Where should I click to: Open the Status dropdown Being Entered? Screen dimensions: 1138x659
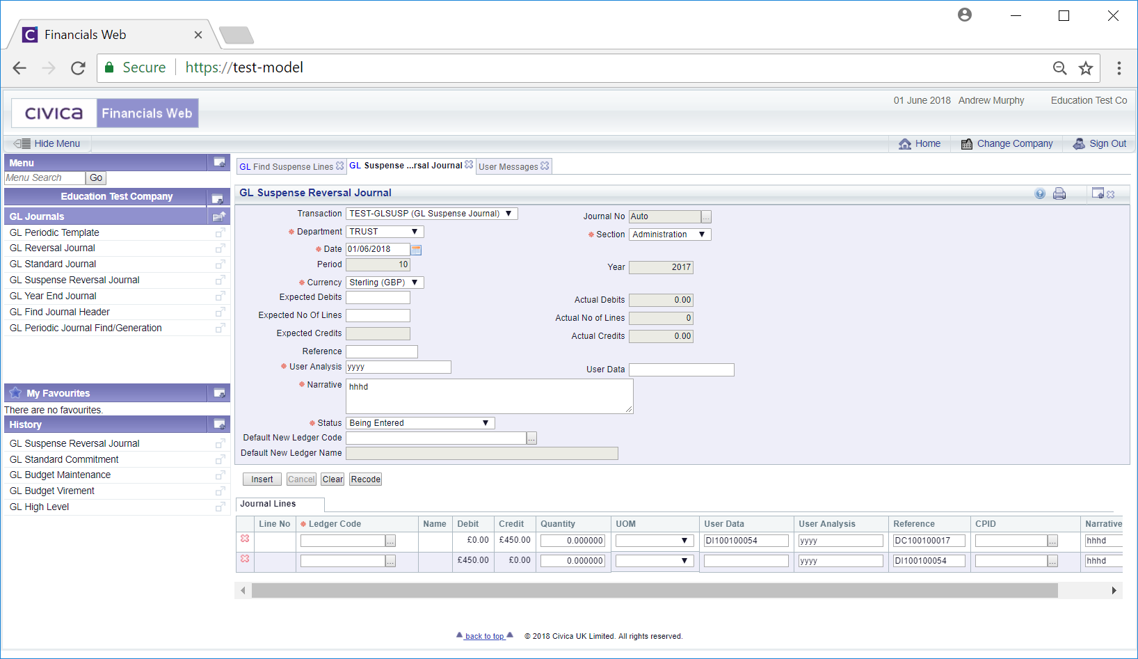420,423
